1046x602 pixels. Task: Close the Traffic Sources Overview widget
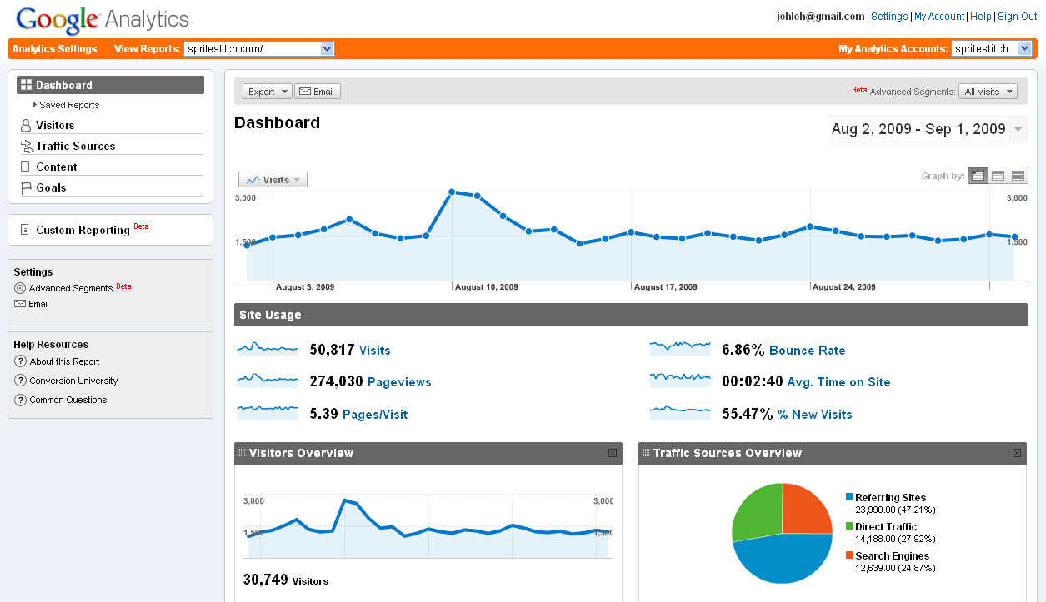coord(1017,453)
